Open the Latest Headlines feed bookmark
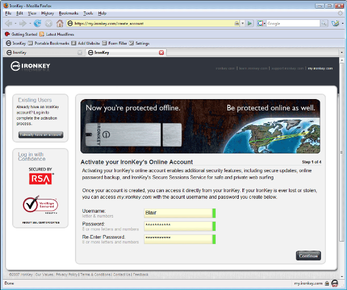The width and height of the screenshot is (347, 290). click(57, 34)
